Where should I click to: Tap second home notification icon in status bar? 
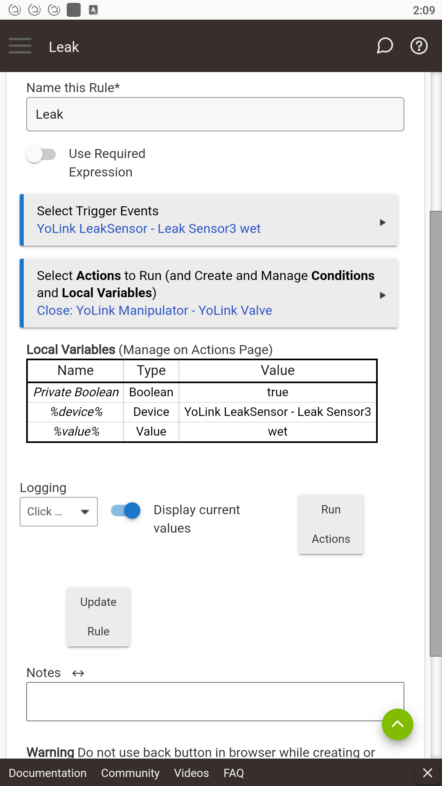[x=34, y=10]
